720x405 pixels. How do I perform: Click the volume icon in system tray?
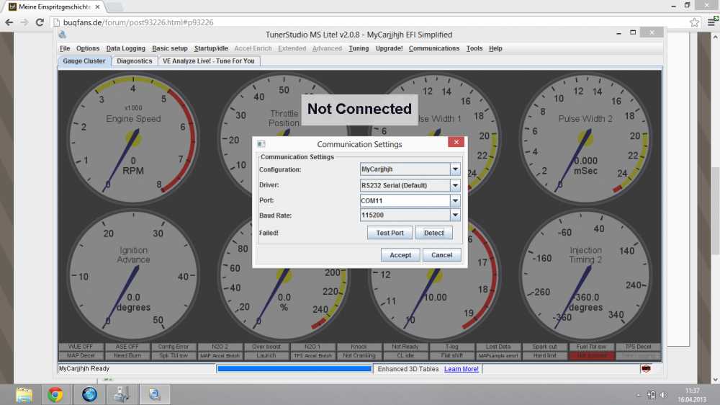663,394
